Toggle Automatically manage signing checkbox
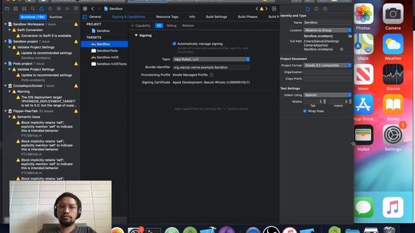This screenshot has height=233, width=415. (174, 44)
